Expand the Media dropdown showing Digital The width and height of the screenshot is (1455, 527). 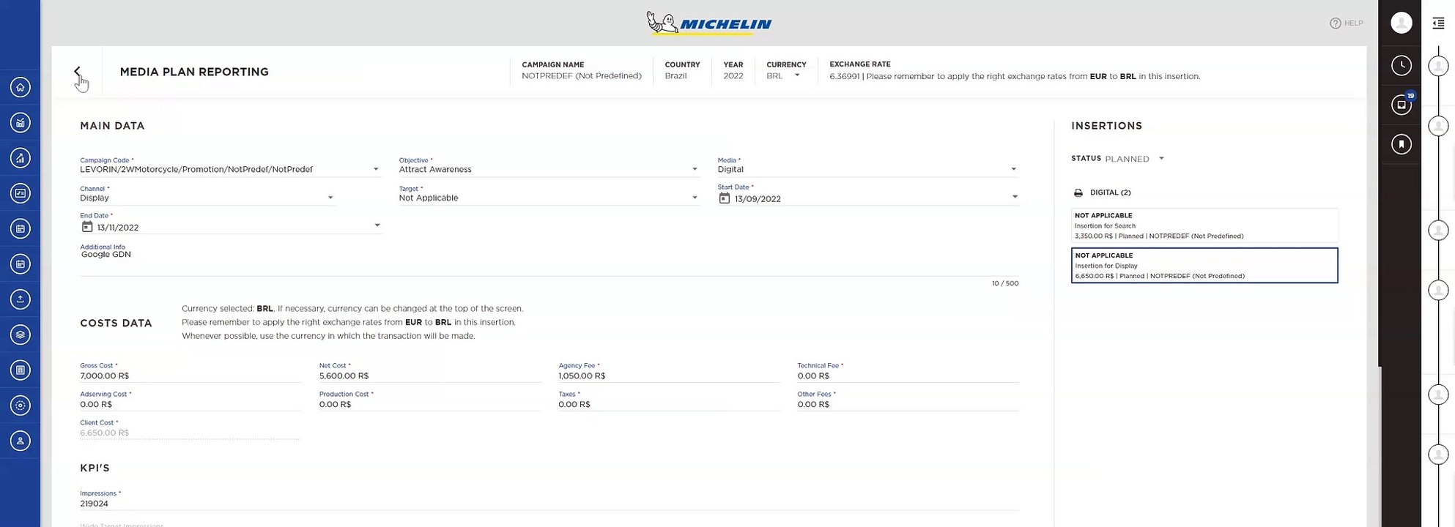(x=1013, y=169)
